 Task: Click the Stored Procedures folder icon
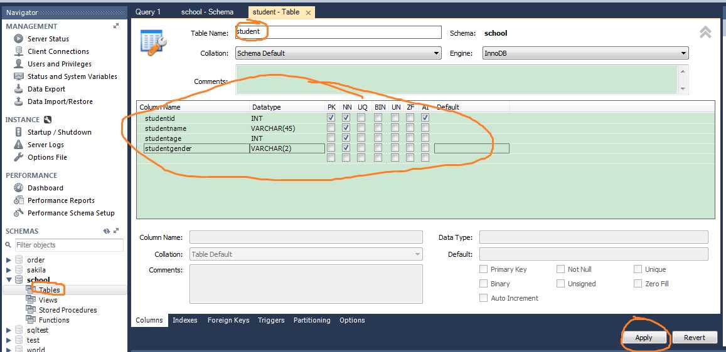(x=31, y=310)
